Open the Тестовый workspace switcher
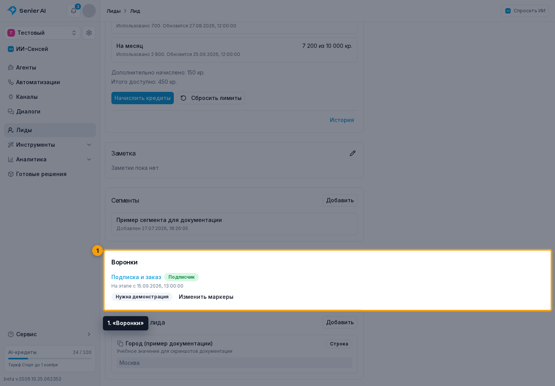555x386 pixels. (x=42, y=33)
